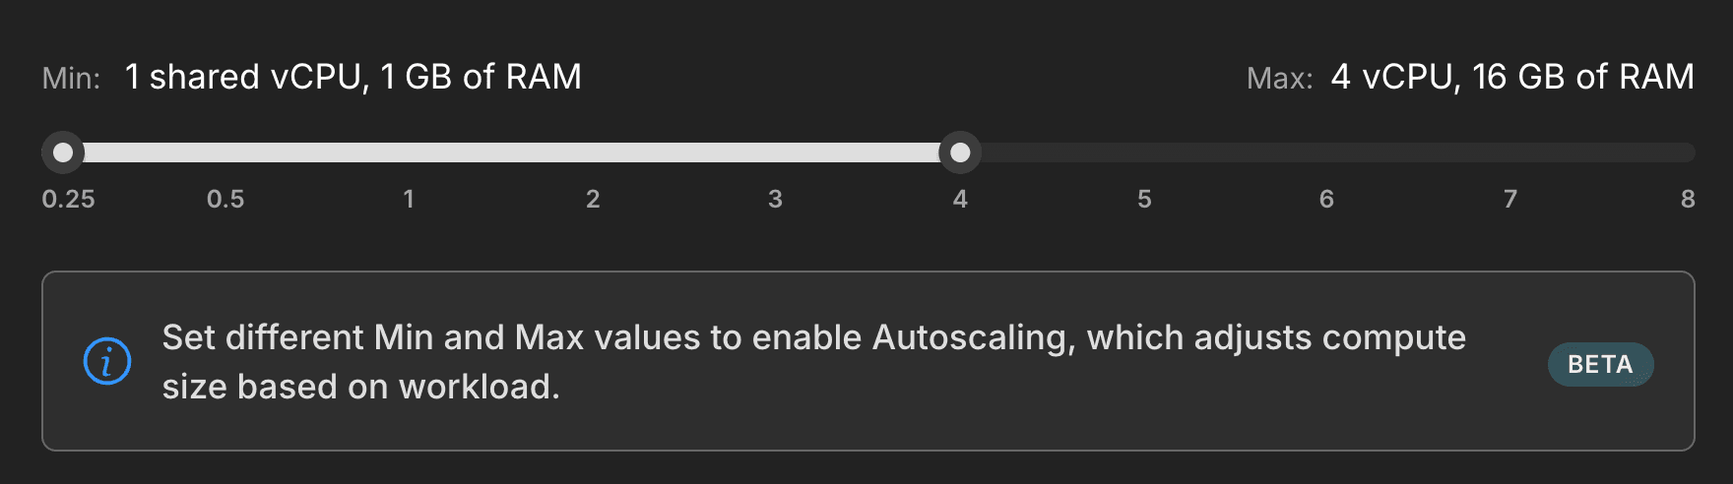Viewport: 1733px width, 484px height.
Task: Click the 1 tick label under slider
Action: tap(409, 200)
